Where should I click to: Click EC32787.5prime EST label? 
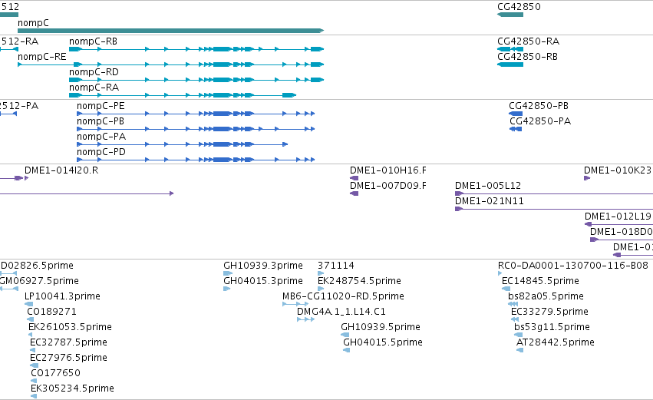coord(69,342)
